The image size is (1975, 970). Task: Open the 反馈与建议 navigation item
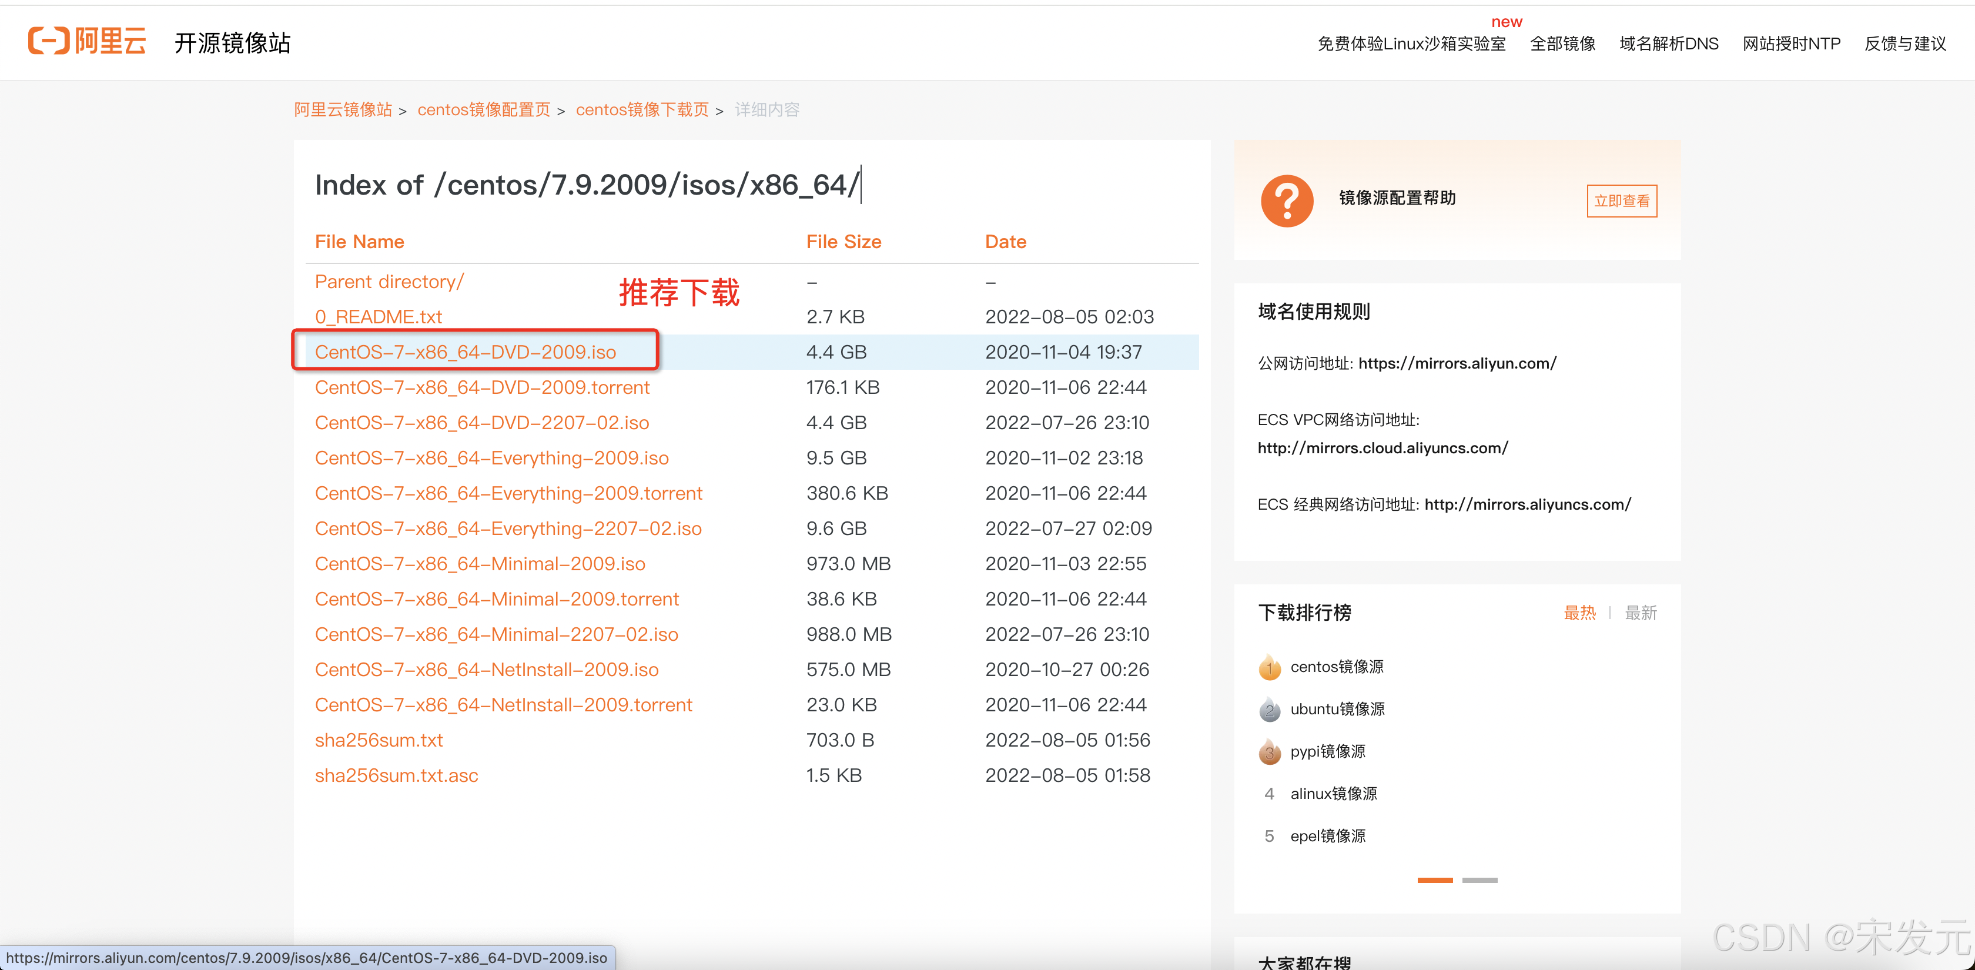1905,44
